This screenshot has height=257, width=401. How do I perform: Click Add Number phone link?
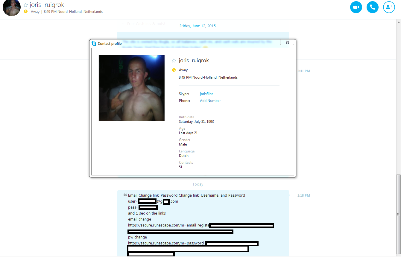(210, 101)
